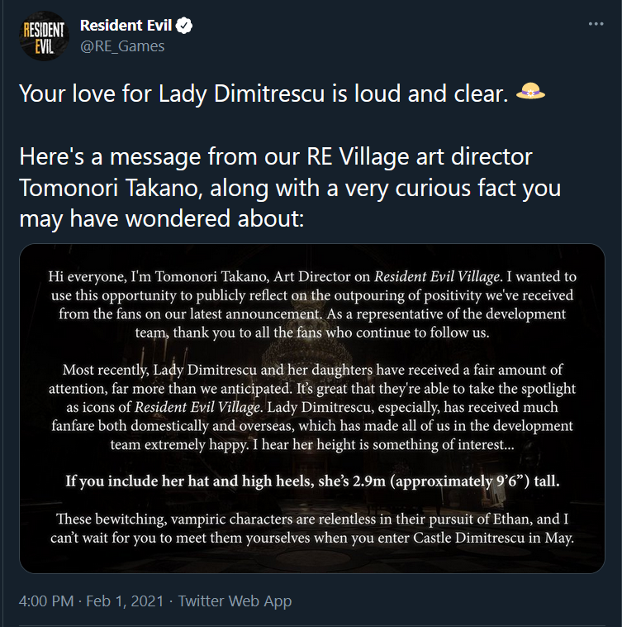Click the hat emoji in the tweet
The height and width of the screenshot is (627, 622).
point(533,94)
